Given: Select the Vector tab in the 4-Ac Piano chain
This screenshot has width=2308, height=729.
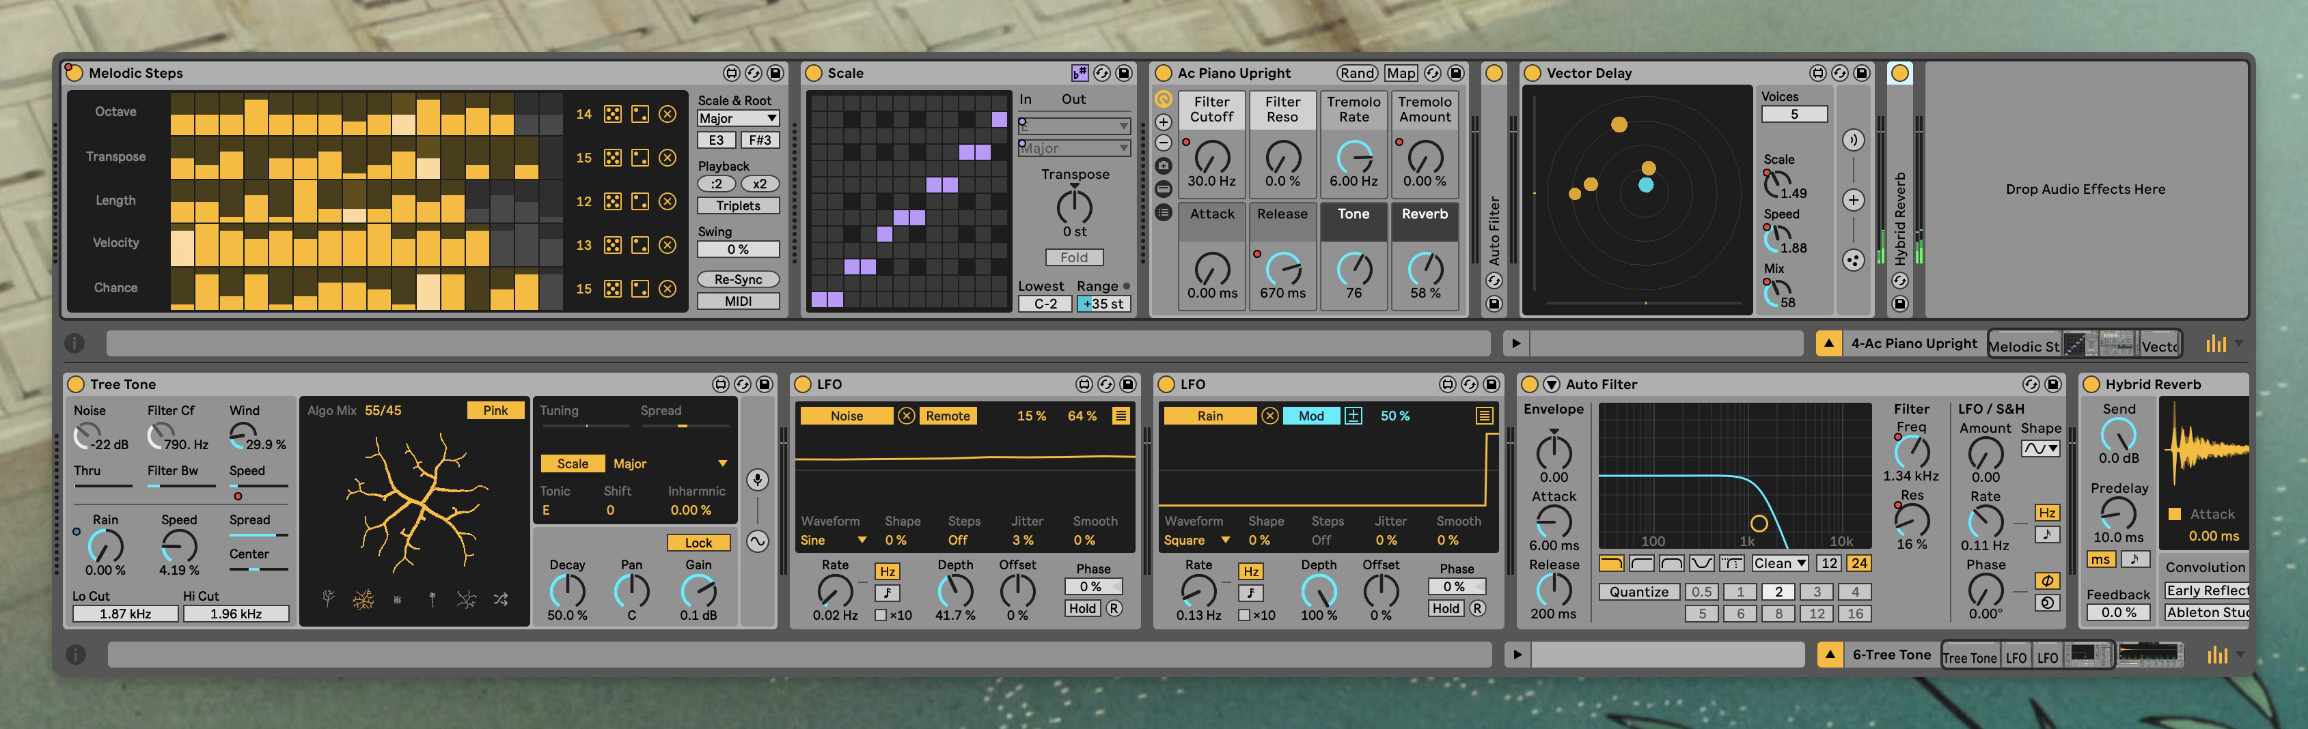Looking at the screenshot, I should tap(2159, 345).
